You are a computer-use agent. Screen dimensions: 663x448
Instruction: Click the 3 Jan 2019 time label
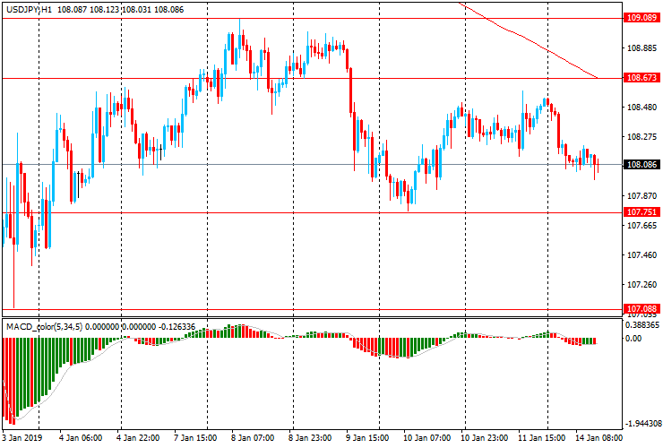[x=22, y=437]
